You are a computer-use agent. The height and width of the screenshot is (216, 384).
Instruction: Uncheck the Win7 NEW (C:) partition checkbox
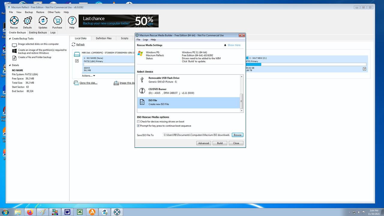[364, 69]
